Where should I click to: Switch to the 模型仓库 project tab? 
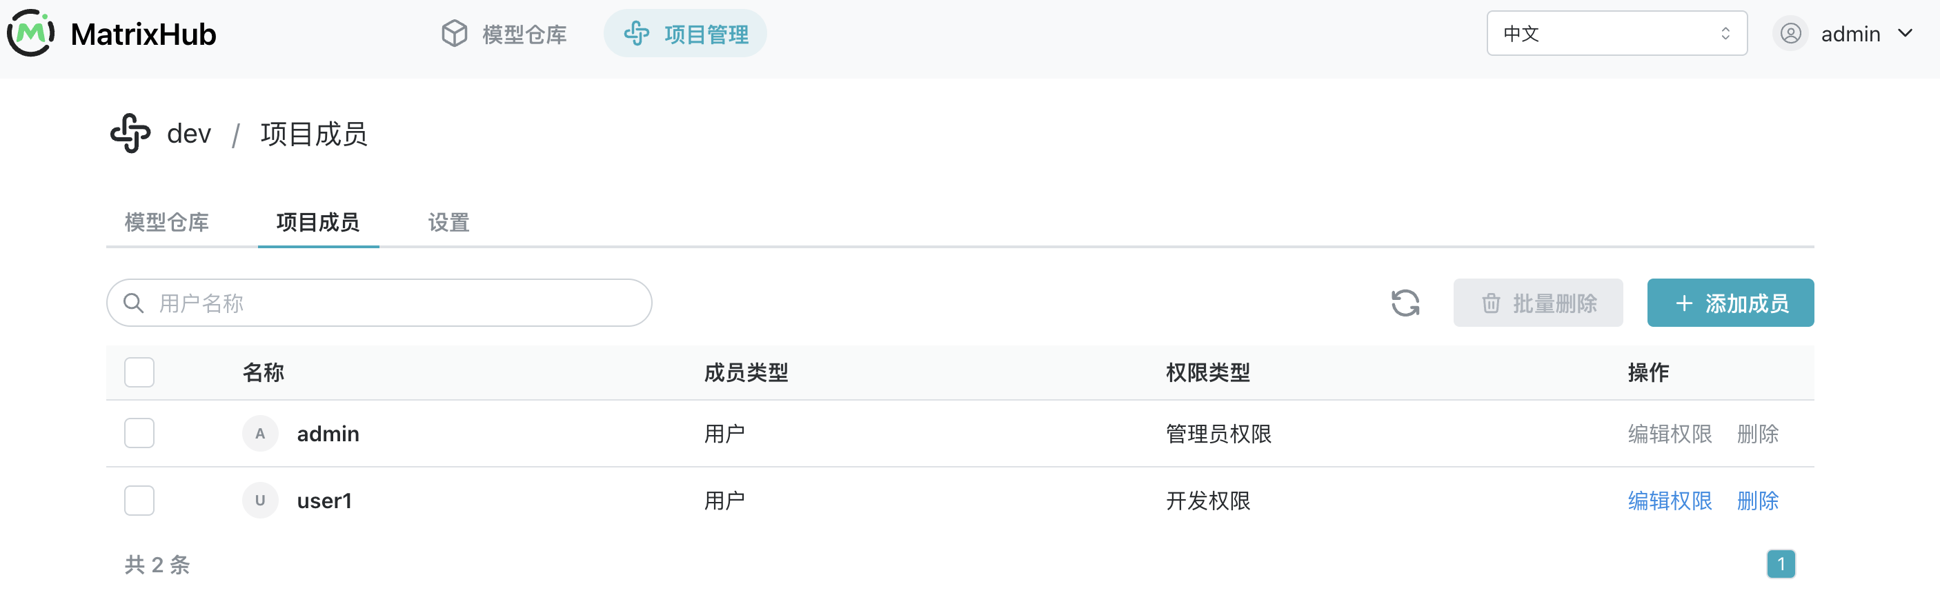(166, 222)
